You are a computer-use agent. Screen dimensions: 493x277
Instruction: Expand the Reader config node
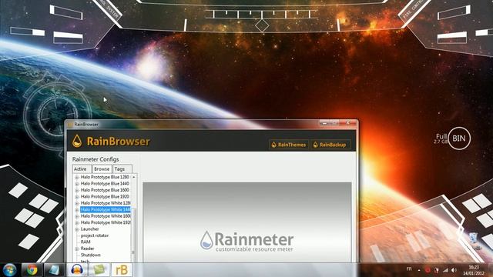pos(77,249)
